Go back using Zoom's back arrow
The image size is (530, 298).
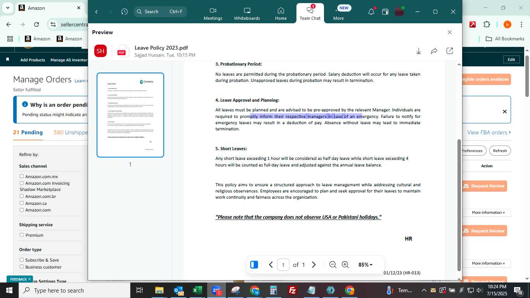96,12
